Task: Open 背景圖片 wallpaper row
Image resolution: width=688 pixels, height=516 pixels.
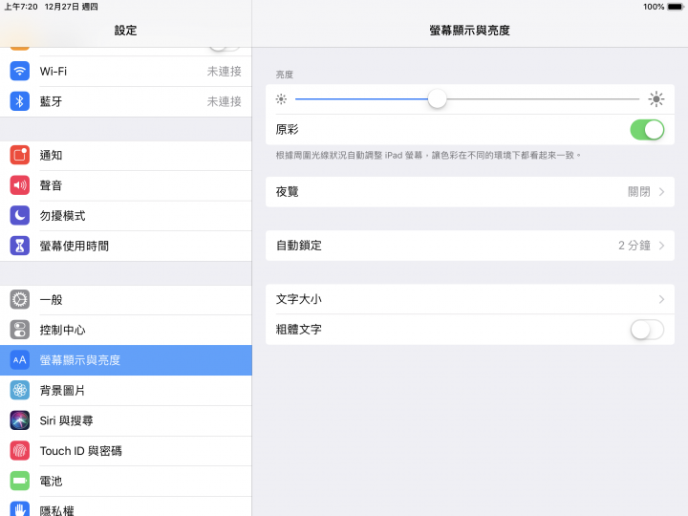Action: (x=126, y=390)
